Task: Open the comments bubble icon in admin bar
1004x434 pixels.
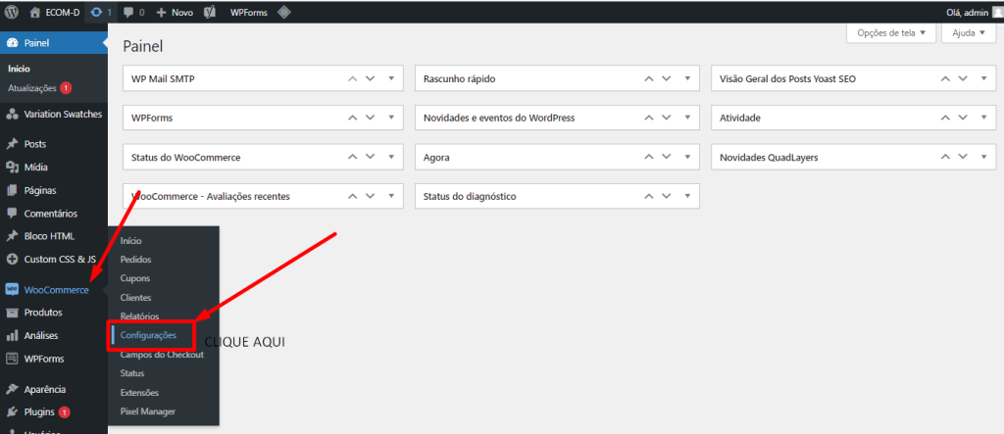Action: tap(128, 12)
